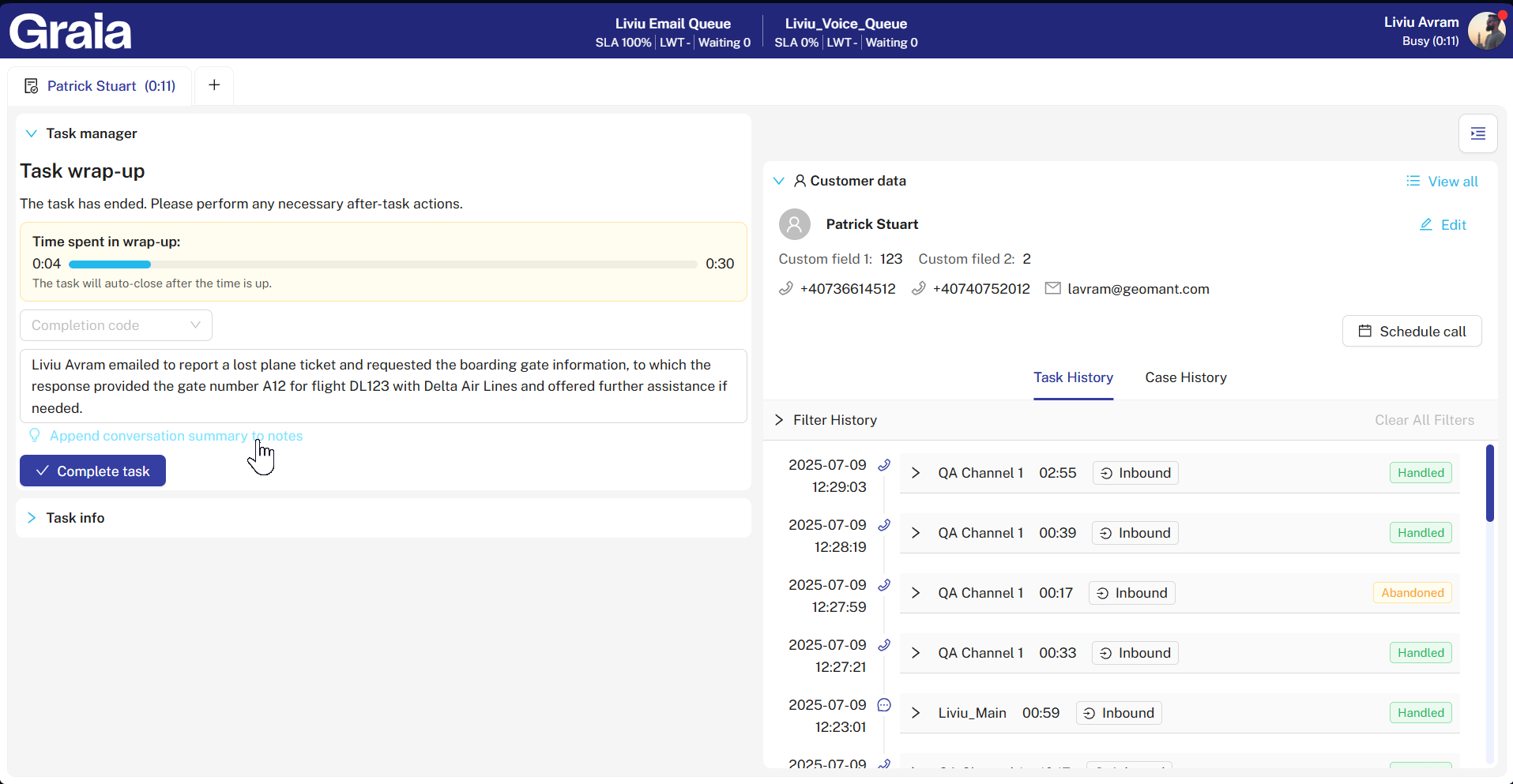Click the lightbulb append summary icon
This screenshot has height=784, width=1513.
[x=35, y=436]
